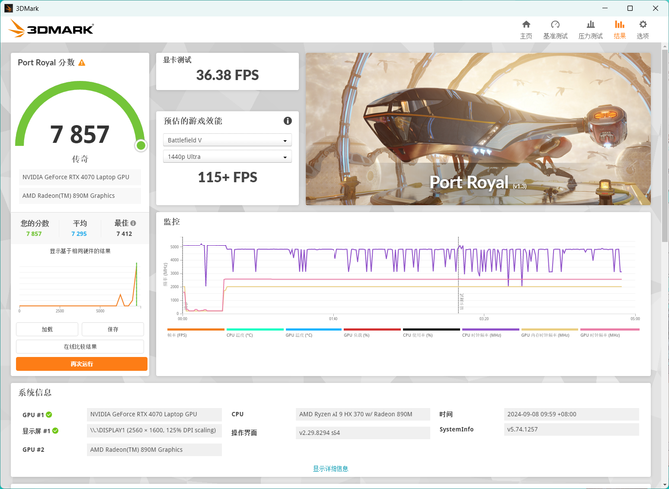Screen dimensions: 669x489
Task: Click the green marker at the score gauge end
Action: 141,146
